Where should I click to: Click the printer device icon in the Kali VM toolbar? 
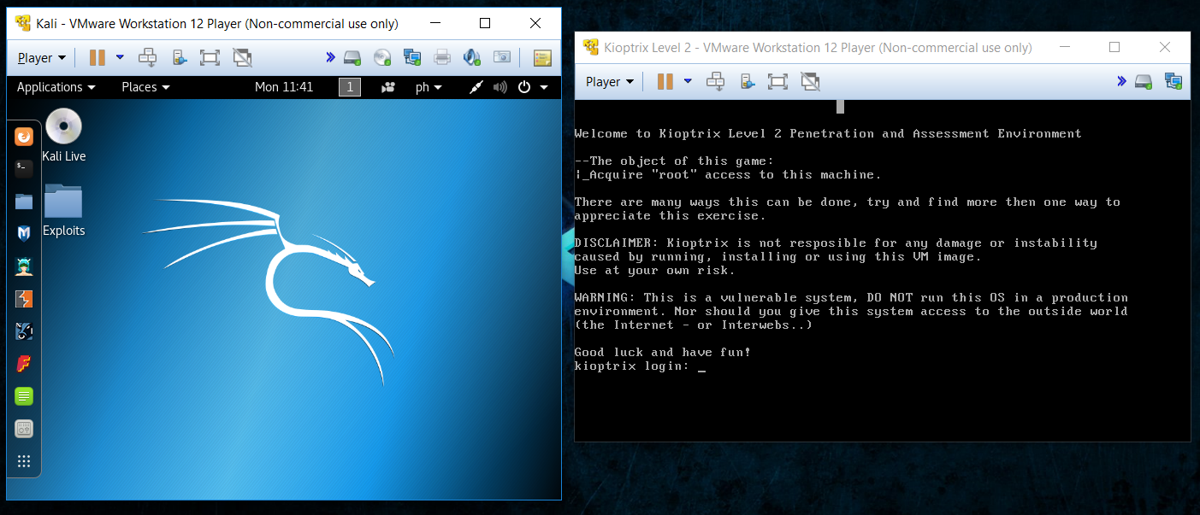(x=442, y=57)
